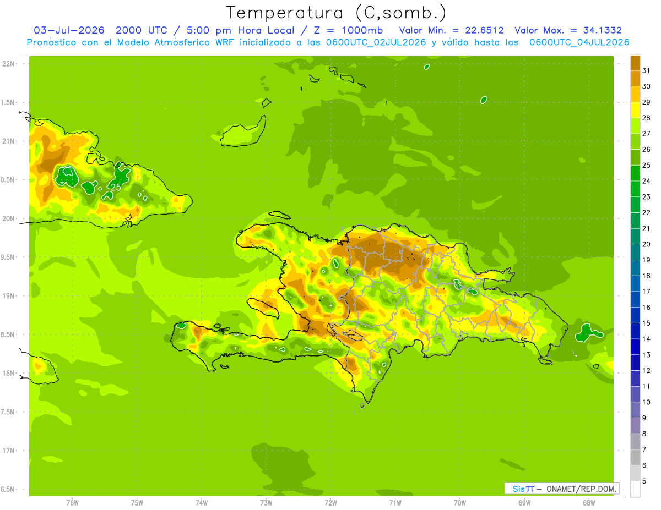Click the white legend swatch below 5
The image size is (661, 510).
point(635,489)
